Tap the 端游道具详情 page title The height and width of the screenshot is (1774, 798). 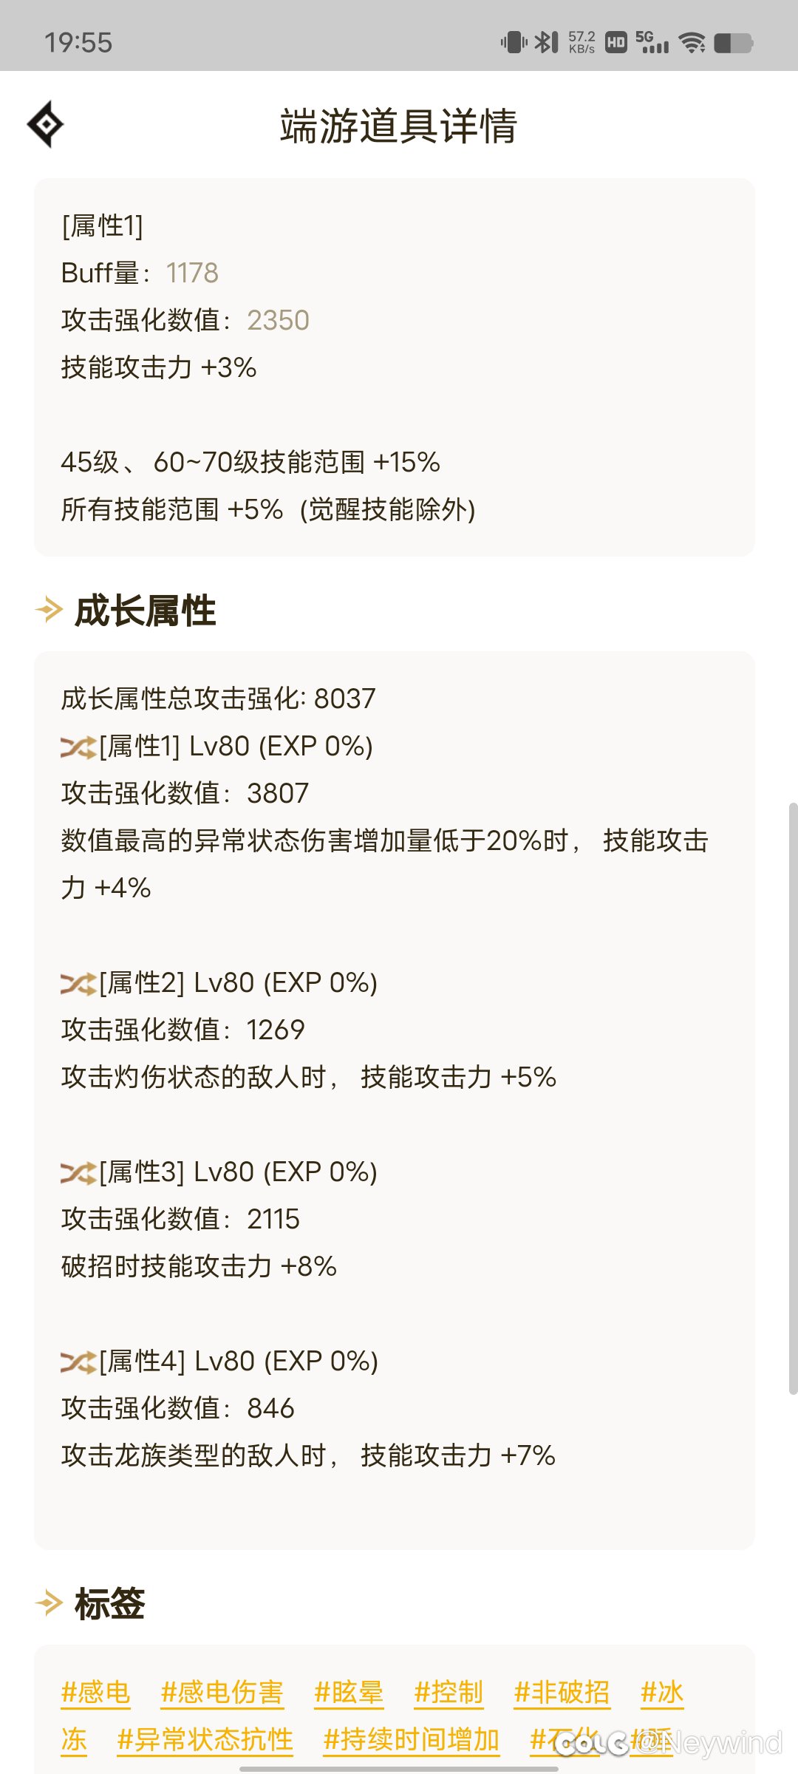398,126
